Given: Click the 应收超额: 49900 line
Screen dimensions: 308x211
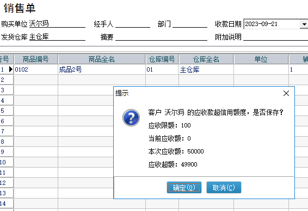Looking at the screenshot, I should coord(173,164).
